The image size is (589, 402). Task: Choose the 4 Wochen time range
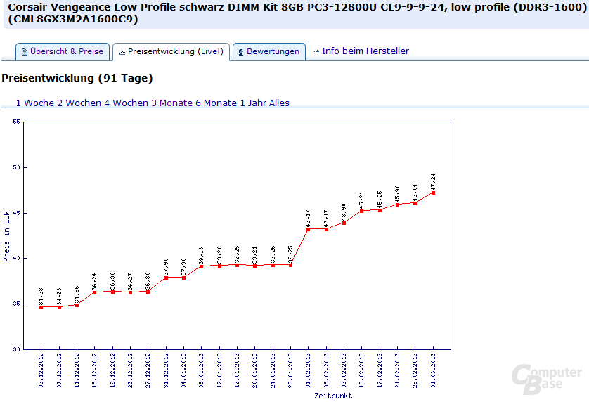pyautogui.click(x=126, y=103)
